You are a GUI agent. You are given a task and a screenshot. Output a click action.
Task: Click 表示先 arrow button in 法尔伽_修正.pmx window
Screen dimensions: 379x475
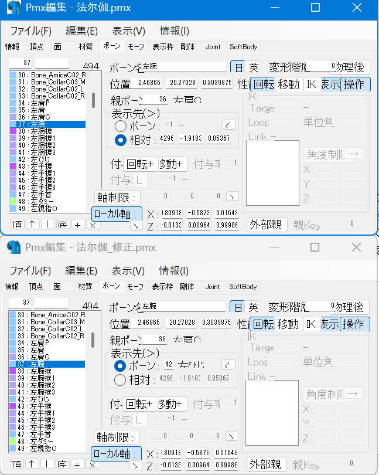pos(228,365)
